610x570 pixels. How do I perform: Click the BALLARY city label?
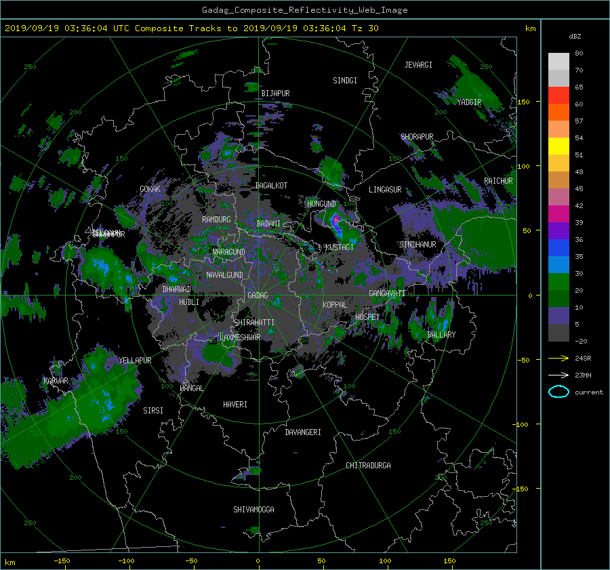pos(441,335)
